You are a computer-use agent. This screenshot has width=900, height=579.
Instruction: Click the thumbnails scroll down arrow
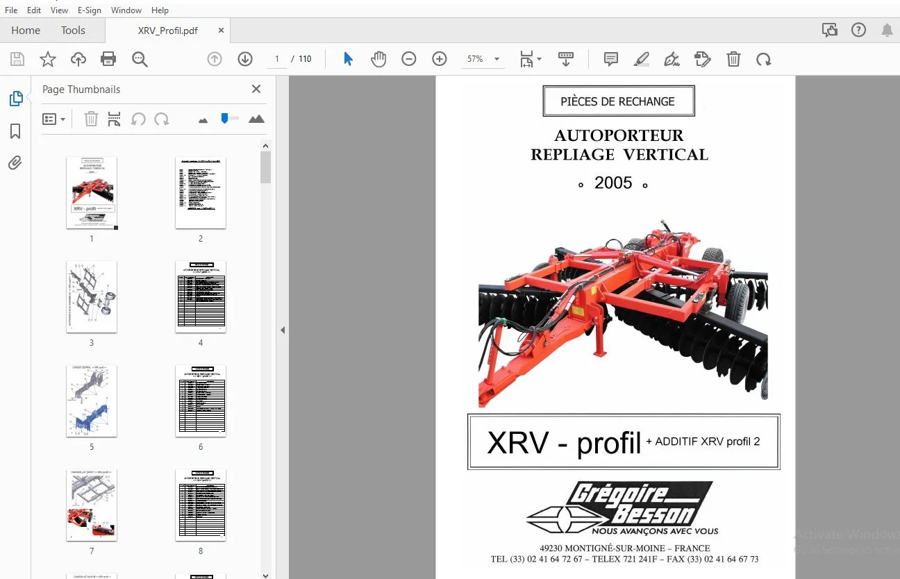(265, 574)
